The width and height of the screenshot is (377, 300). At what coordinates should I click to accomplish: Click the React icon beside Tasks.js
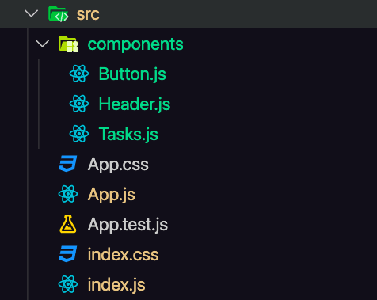click(x=79, y=134)
